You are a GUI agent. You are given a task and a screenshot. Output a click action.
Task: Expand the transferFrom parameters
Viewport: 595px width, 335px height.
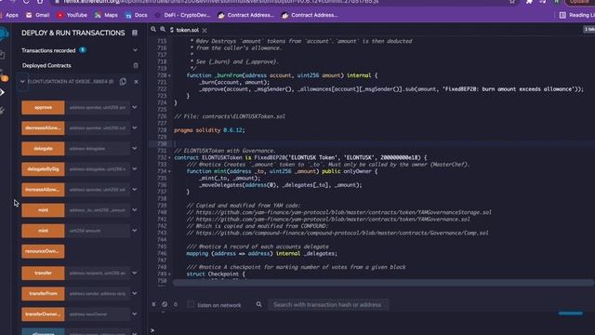coord(135,294)
